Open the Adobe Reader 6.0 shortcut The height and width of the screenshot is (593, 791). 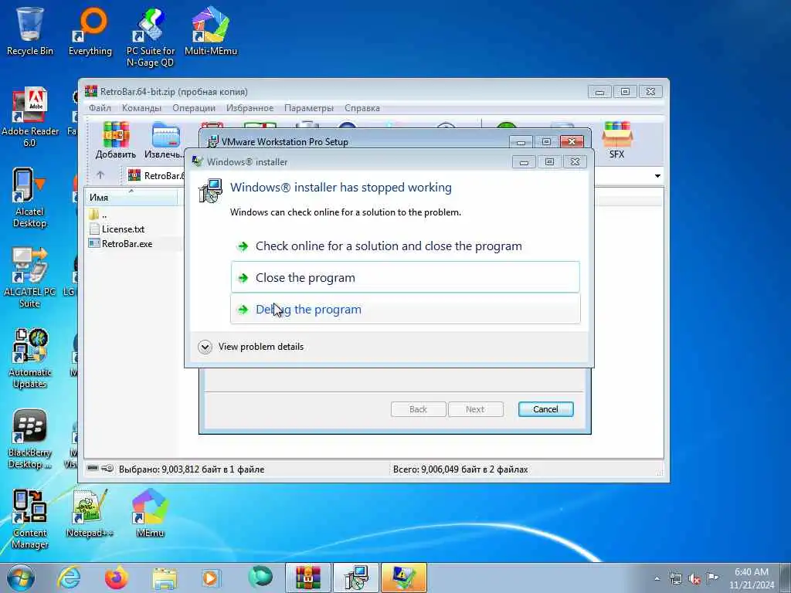click(x=30, y=117)
